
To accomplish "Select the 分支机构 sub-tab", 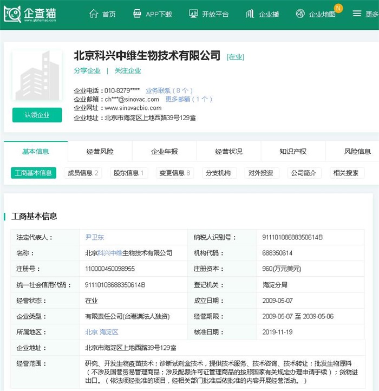I will (x=219, y=173).
